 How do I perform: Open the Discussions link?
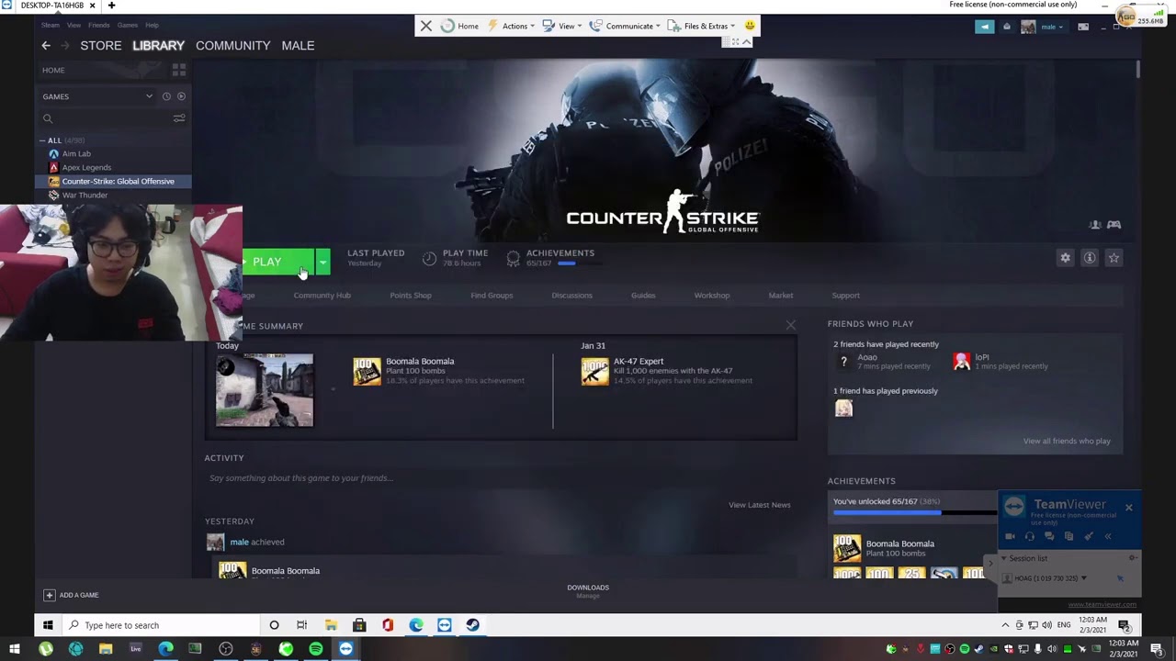(x=571, y=296)
